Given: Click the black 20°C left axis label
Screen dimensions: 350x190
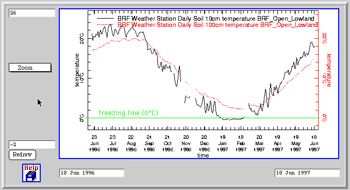Looking at the screenshot, I should coord(82,38).
